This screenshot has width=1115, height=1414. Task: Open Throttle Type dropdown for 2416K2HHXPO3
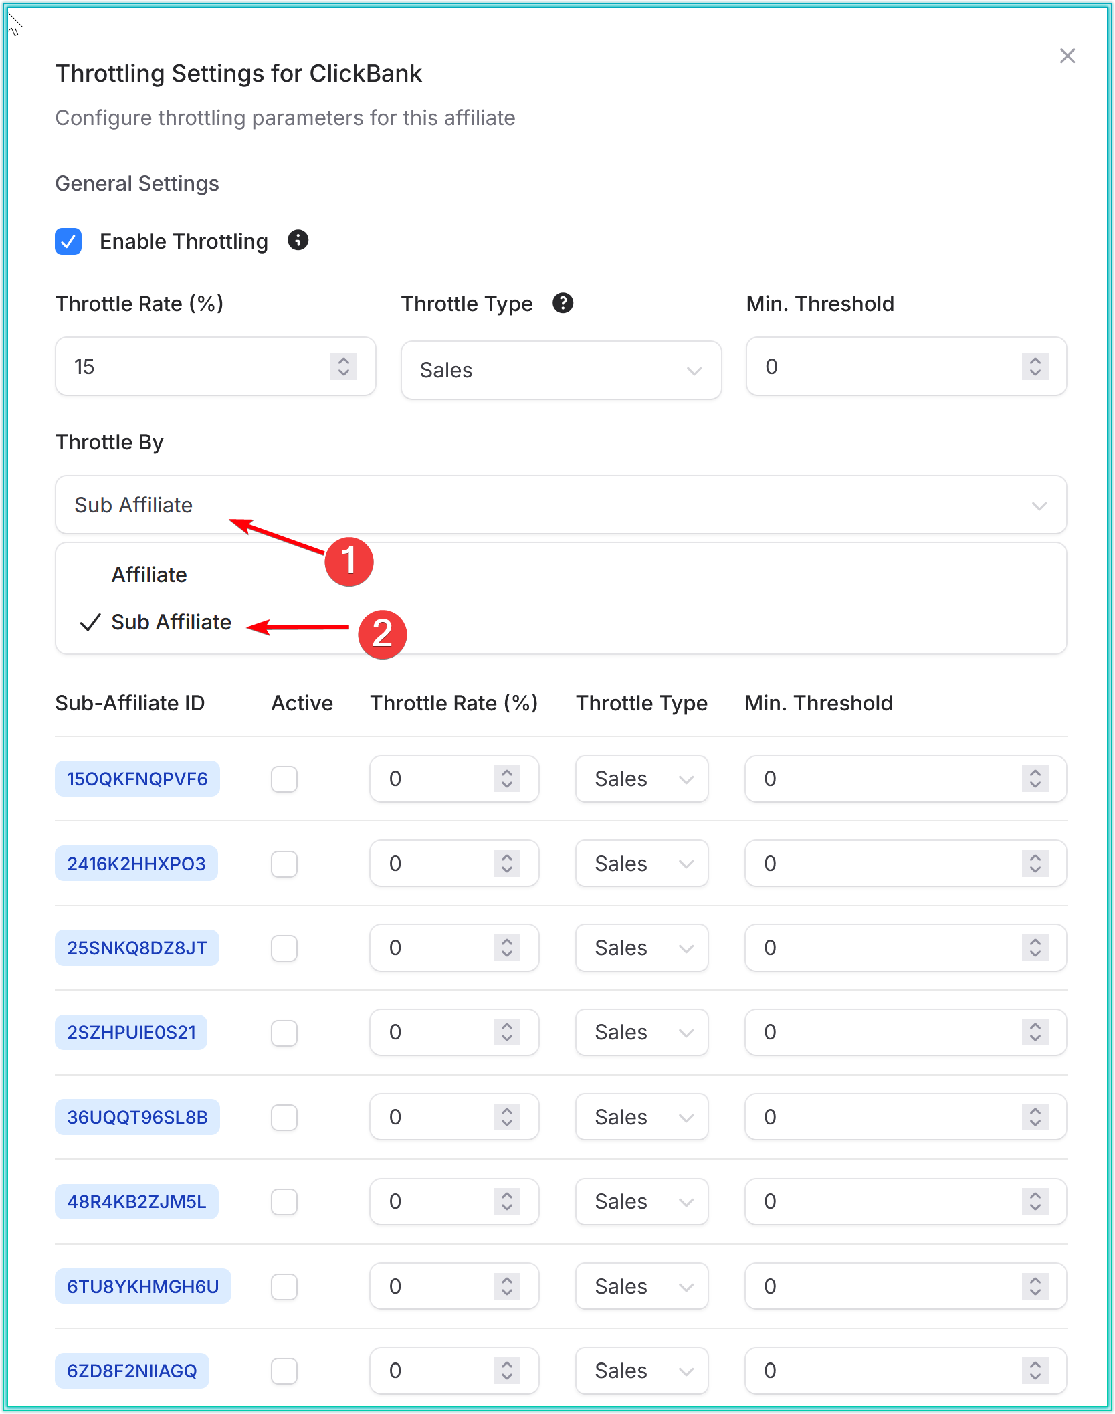pos(641,864)
